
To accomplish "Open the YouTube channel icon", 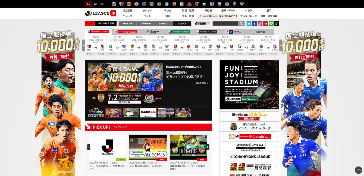I will pos(266,24).
